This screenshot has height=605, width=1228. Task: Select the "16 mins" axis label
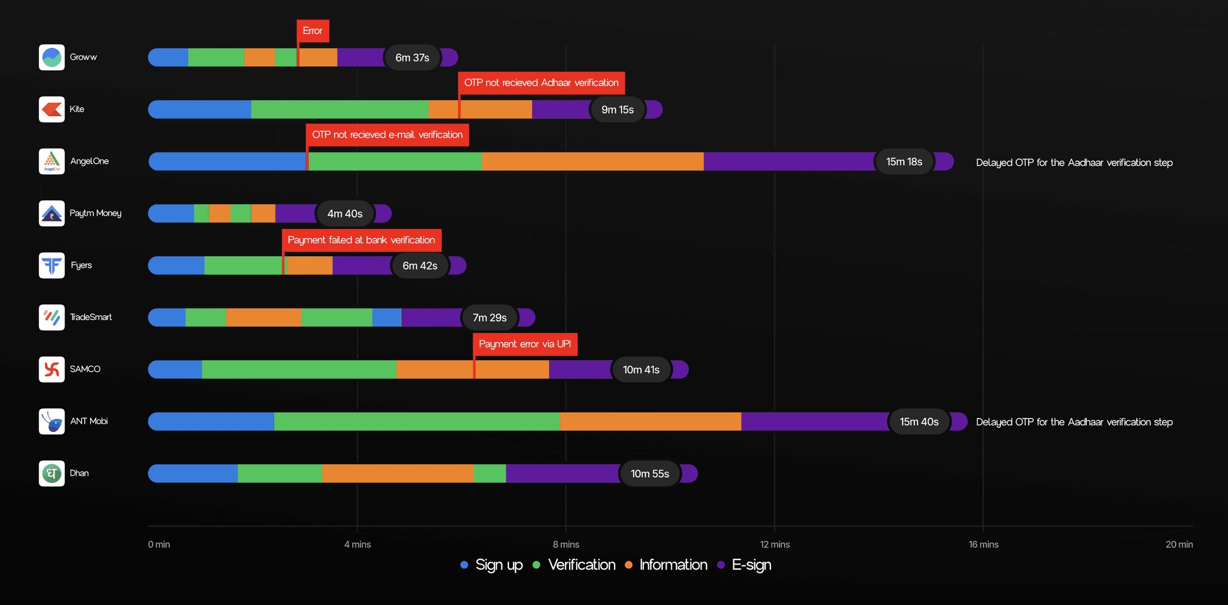pos(983,544)
